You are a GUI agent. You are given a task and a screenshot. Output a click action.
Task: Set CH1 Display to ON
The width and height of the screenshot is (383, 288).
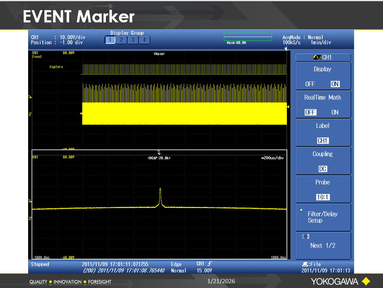335,84
